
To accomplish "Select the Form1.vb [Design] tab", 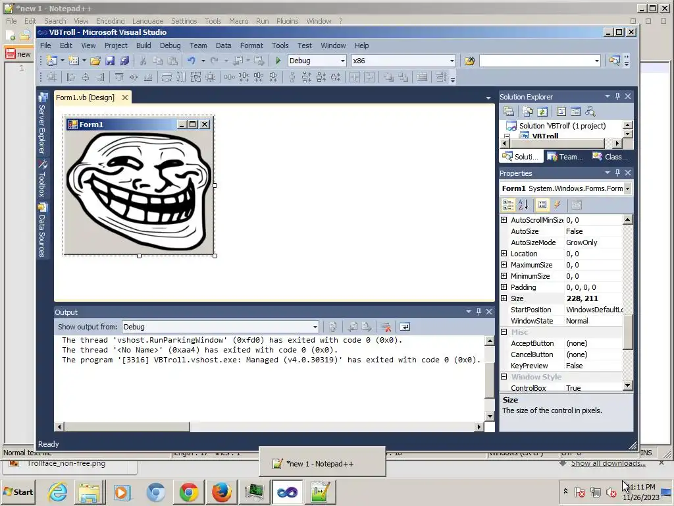I will (x=85, y=98).
